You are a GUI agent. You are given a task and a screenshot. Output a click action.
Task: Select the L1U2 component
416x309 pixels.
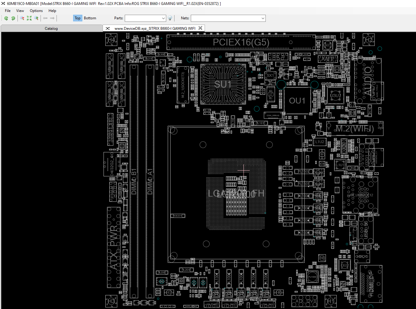pyautogui.click(x=320, y=142)
